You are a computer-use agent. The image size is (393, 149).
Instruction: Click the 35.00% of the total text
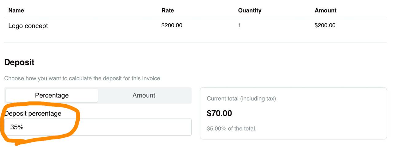(x=232, y=128)
